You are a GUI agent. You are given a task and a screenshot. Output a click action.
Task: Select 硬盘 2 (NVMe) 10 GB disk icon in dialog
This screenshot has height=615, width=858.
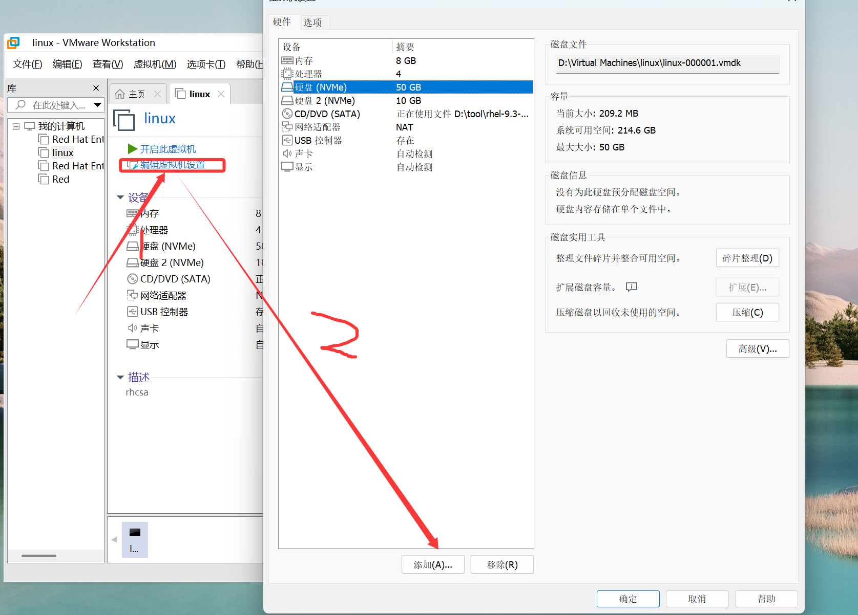287,100
